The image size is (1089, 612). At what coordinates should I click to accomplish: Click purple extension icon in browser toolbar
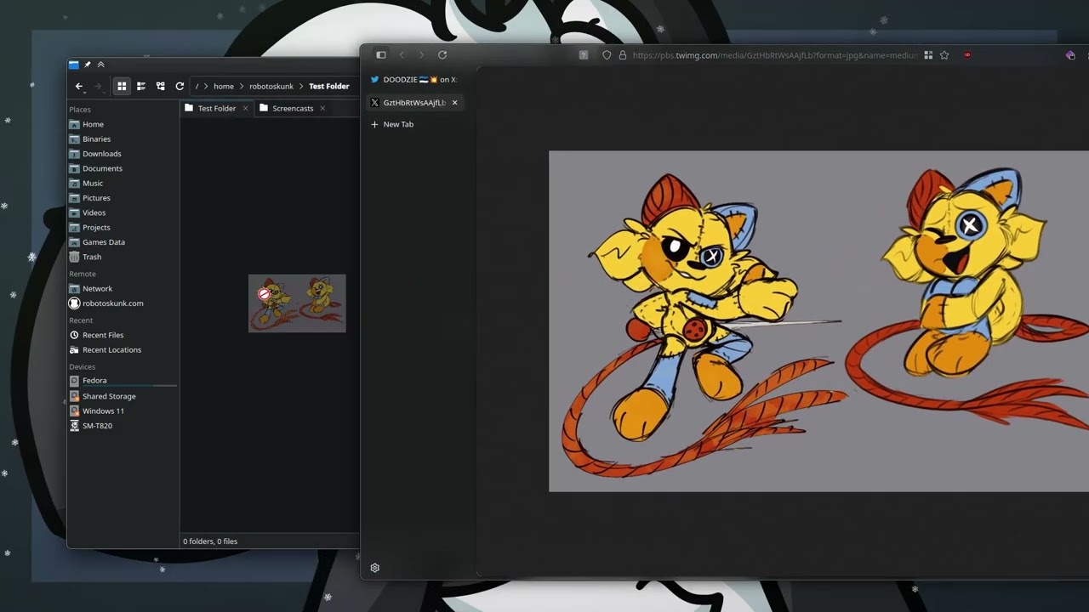tap(1070, 55)
